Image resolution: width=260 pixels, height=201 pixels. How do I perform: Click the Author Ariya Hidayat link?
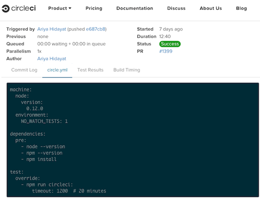click(x=52, y=59)
